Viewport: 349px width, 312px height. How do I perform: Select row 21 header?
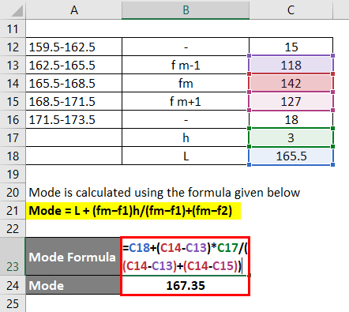(x=13, y=210)
